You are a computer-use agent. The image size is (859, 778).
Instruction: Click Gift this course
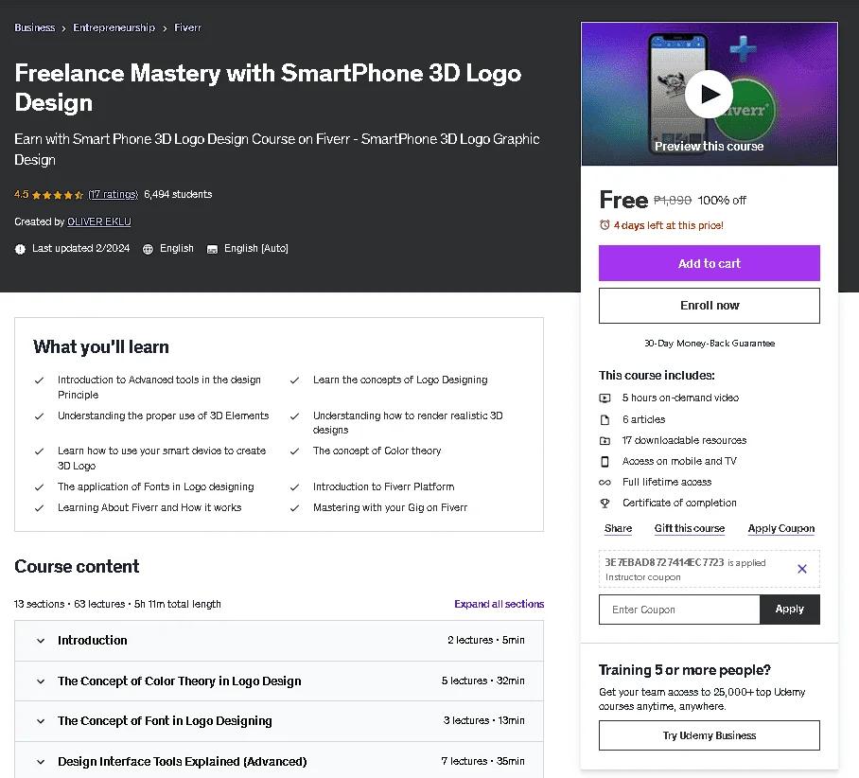[689, 528]
